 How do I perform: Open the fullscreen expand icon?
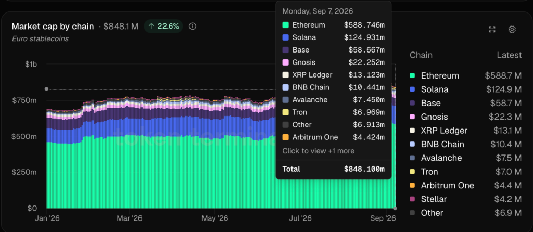(x=492, y=29)
